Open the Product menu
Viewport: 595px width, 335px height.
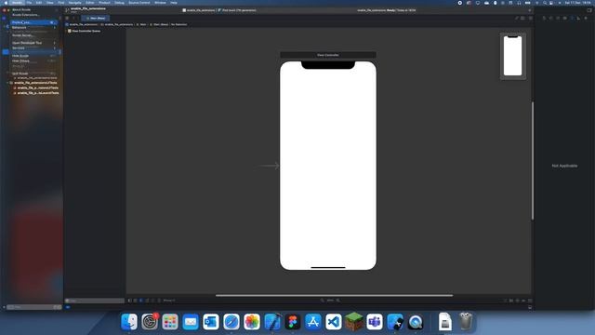click(104, 3)
